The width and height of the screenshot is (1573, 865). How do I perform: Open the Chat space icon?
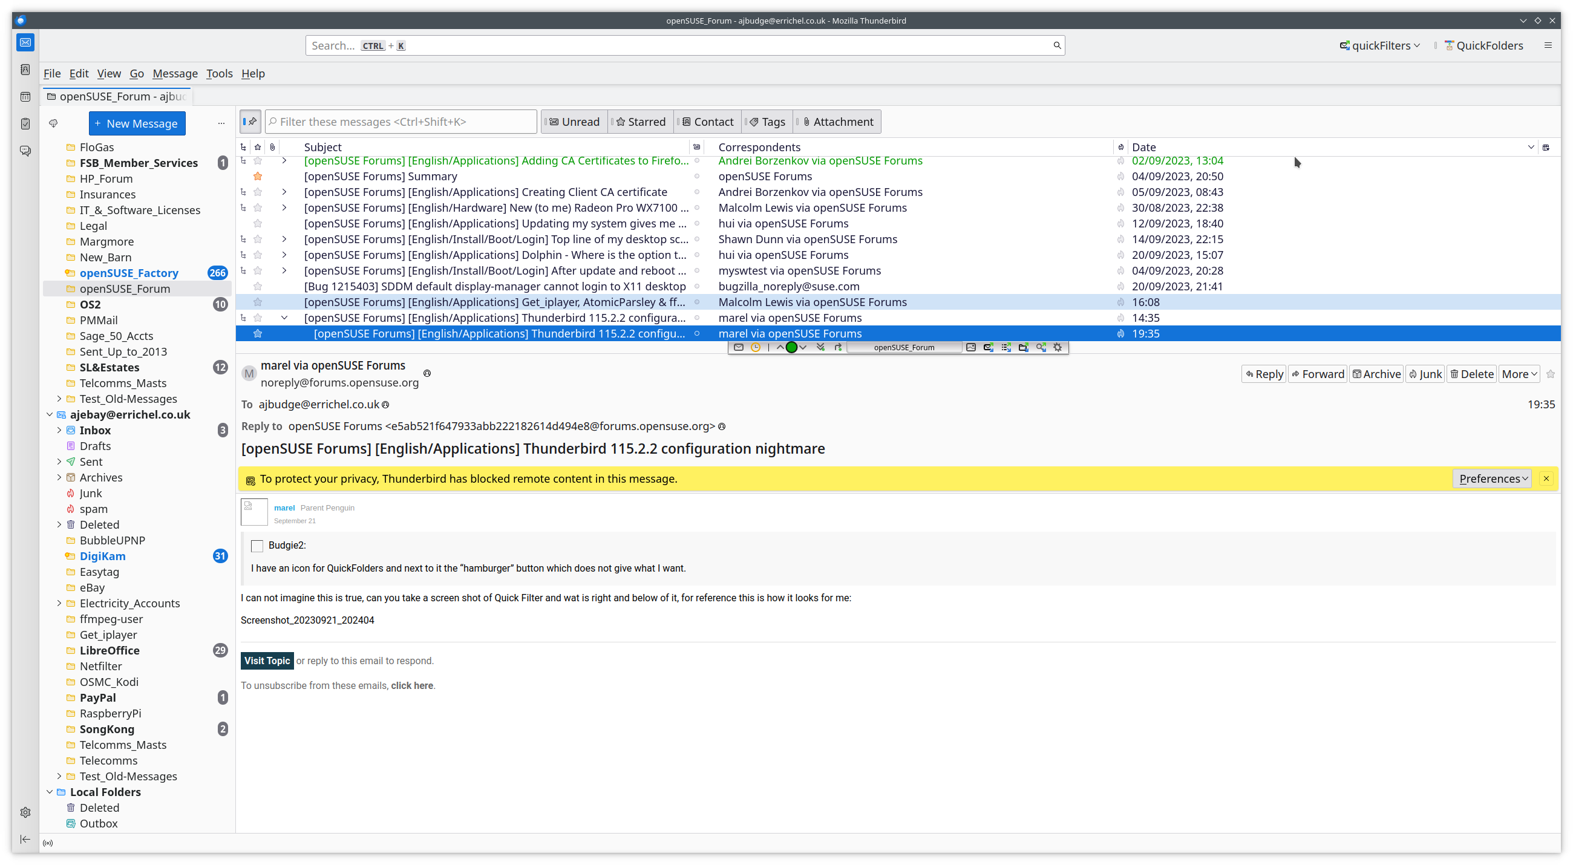pyautogui.click(x=25, y=150)
